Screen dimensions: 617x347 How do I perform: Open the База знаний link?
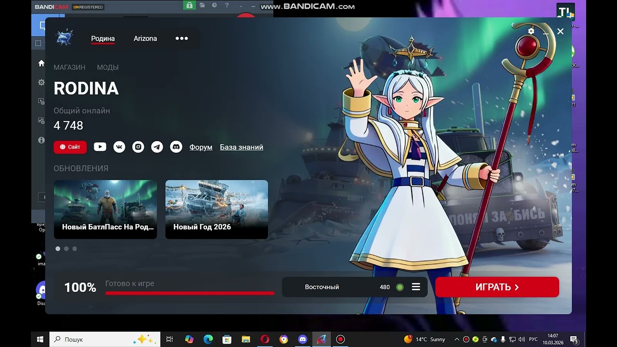[x=241, y=147]
